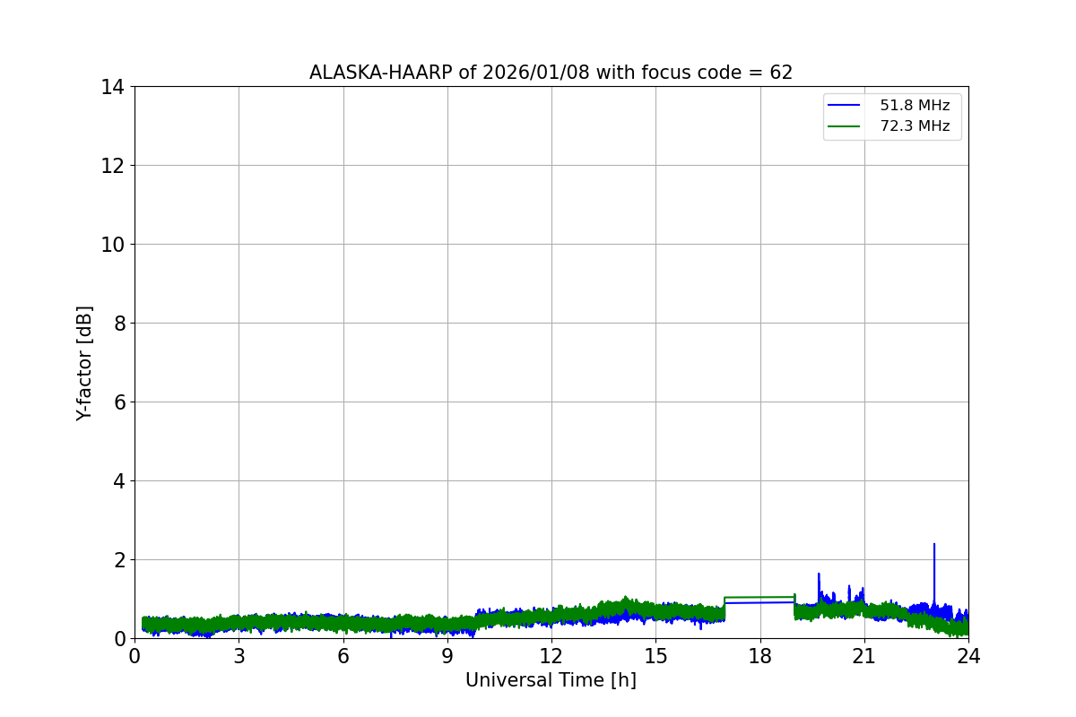This screenshot has height=717, width=1076.
Task: Click the Universal Time [h] axis label
Action: click(x=551, y=680)
